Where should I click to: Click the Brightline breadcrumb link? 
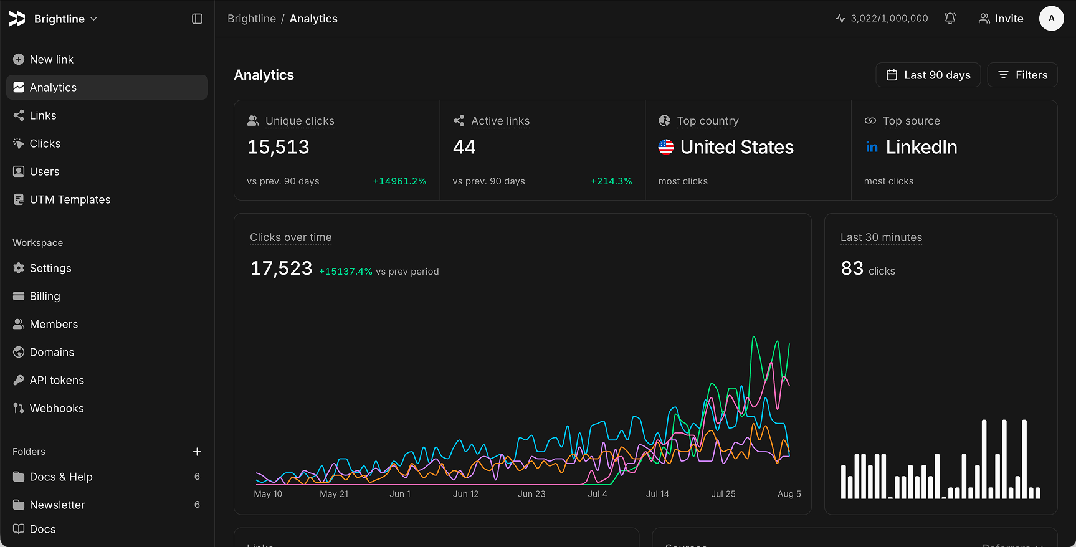tap(252, 19)
